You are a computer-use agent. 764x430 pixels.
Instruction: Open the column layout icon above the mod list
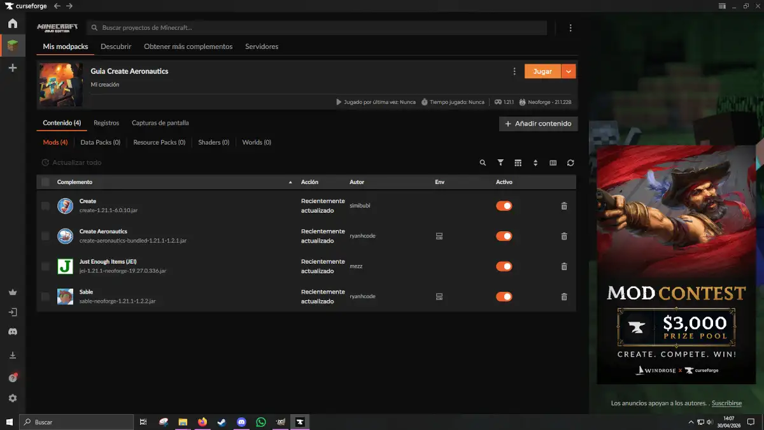tap(553, 162)
